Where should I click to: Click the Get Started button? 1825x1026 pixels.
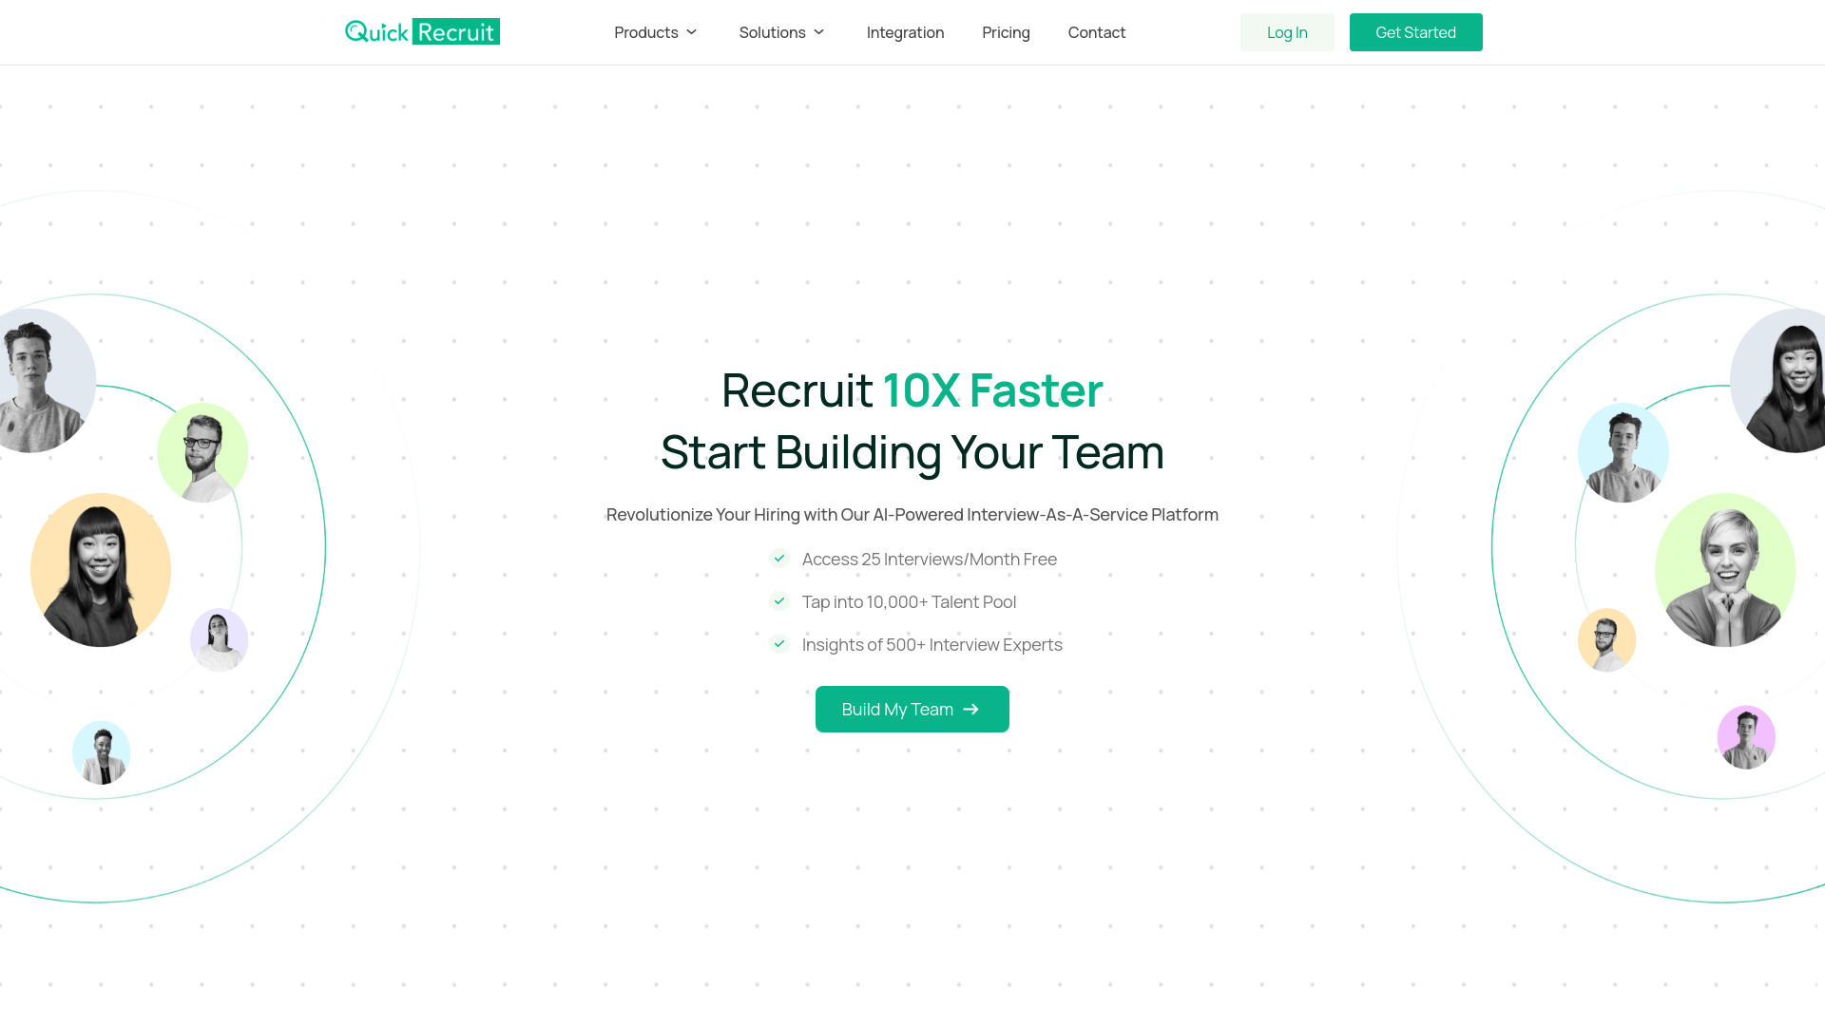(x=1415, y=31)
